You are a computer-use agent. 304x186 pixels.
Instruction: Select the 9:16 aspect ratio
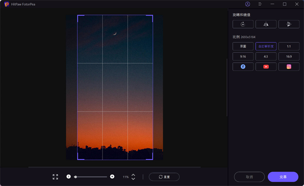point(243,56)
